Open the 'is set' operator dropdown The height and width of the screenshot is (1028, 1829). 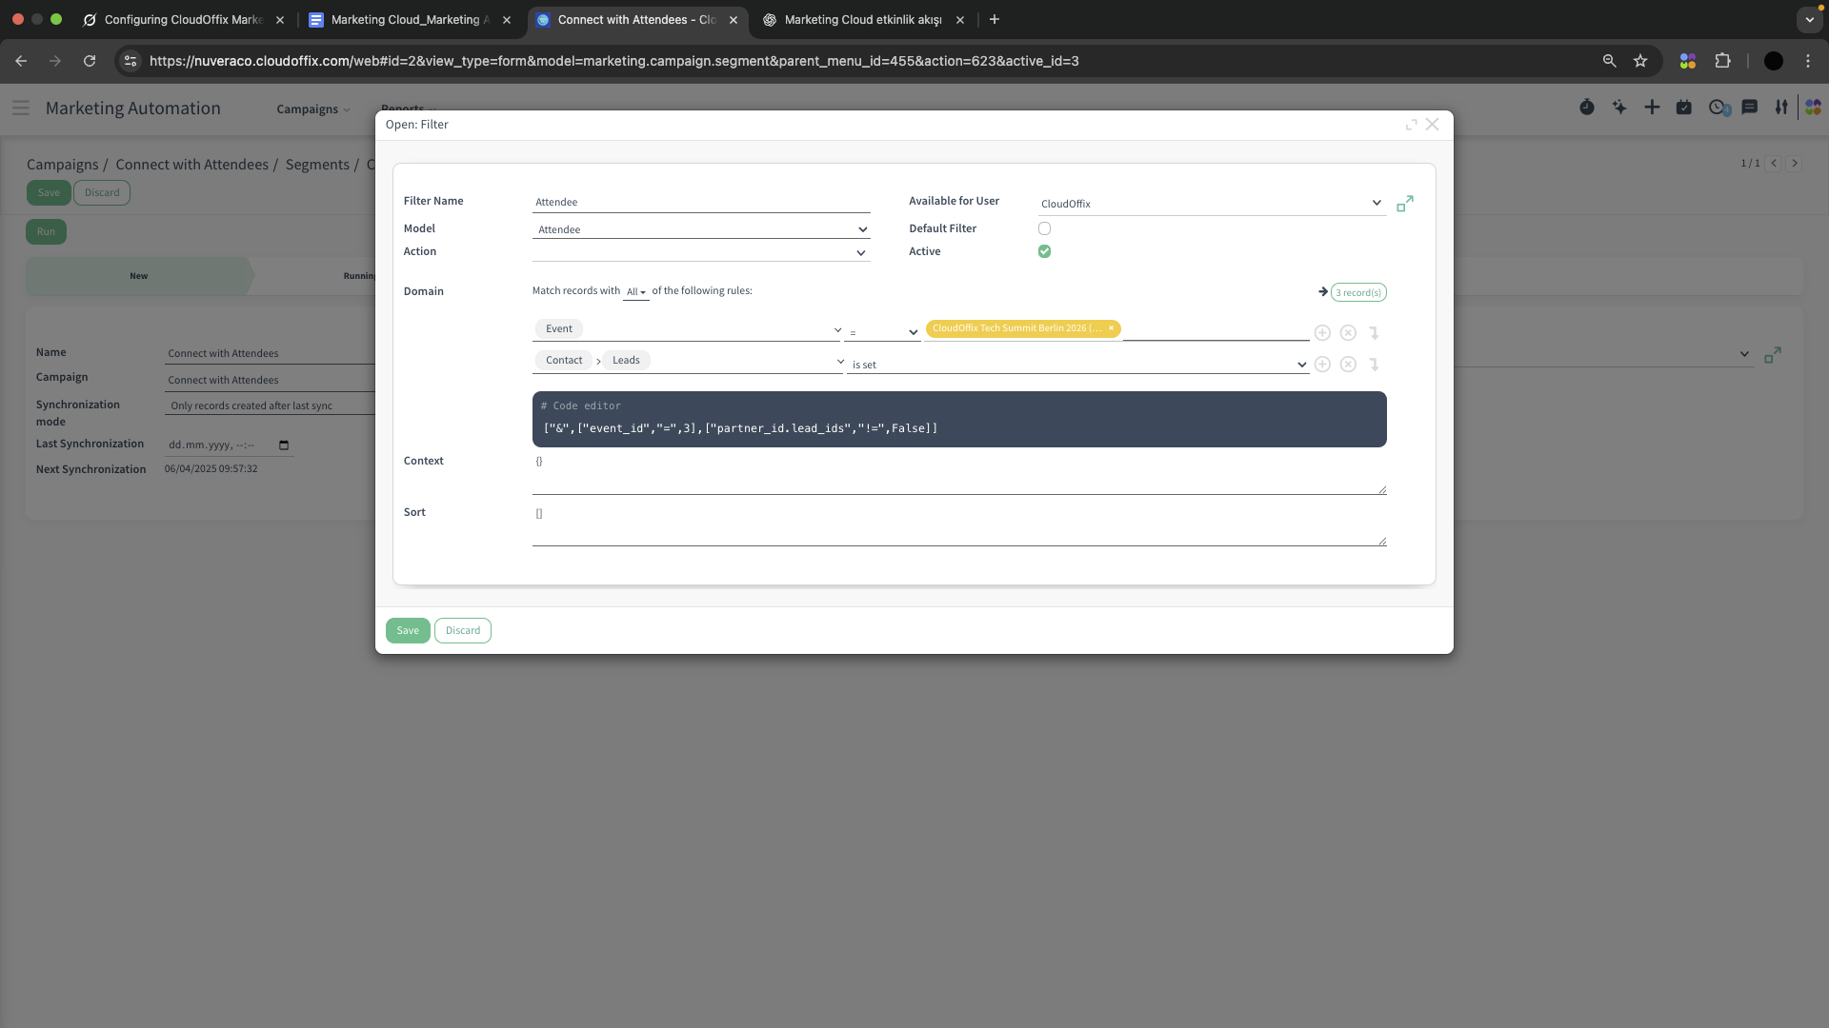point(1077,365)
